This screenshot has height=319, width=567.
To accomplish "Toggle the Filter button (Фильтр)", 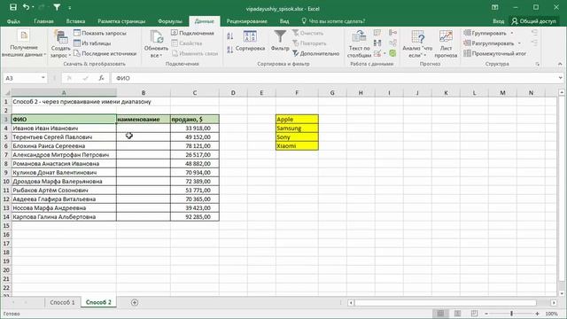I will [x=280, y=41].
